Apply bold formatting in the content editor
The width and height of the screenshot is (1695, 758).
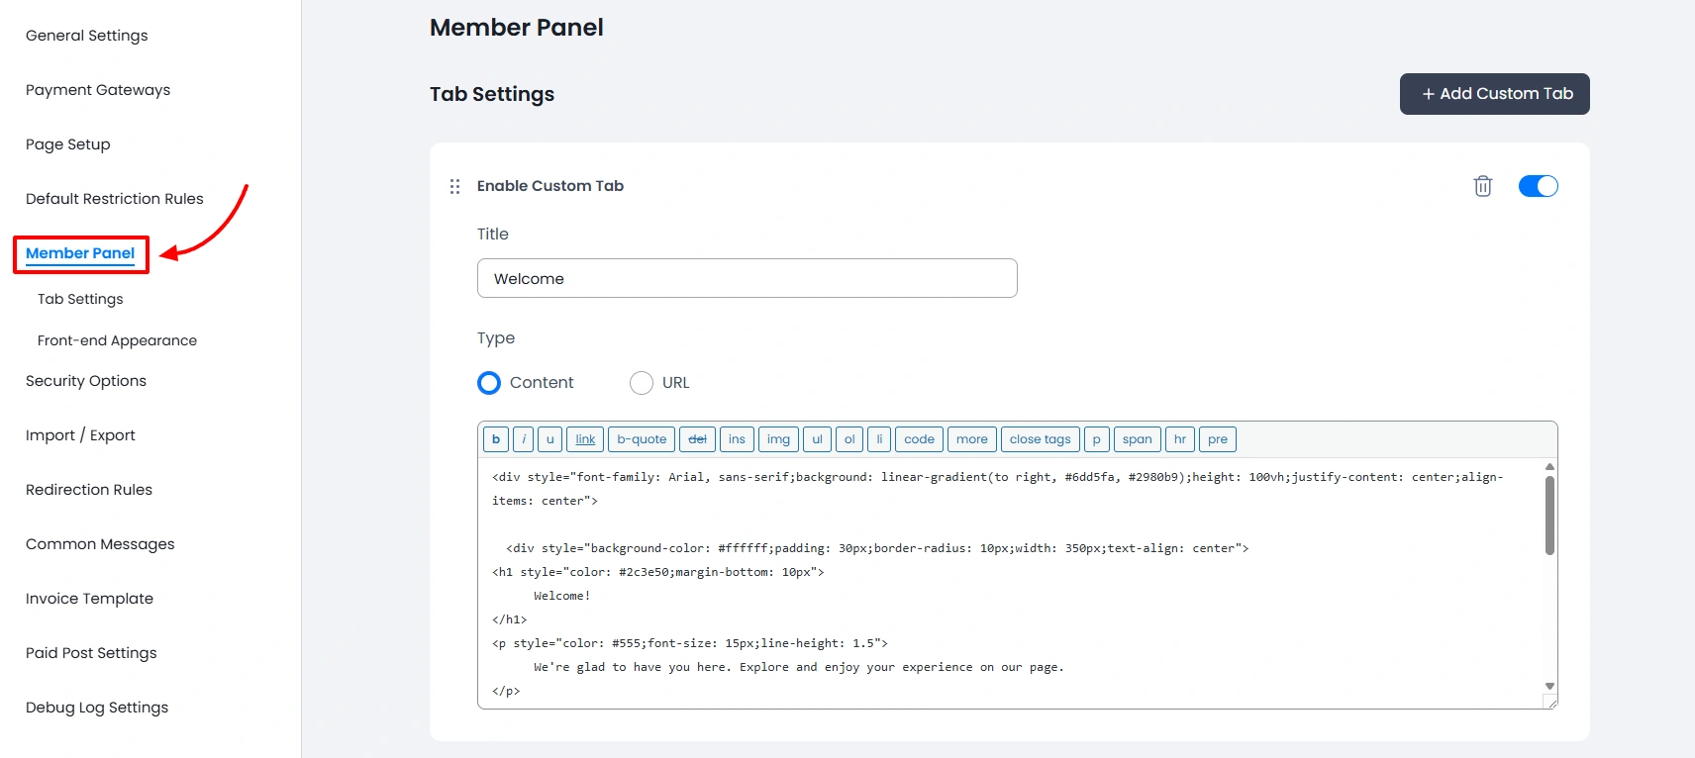pos(495,438)
